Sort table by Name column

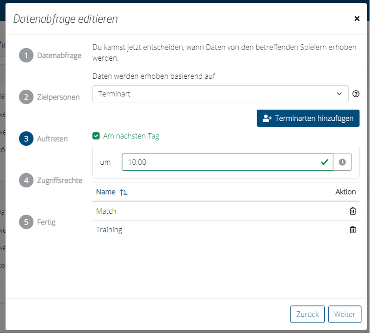(x=111, y=192)
